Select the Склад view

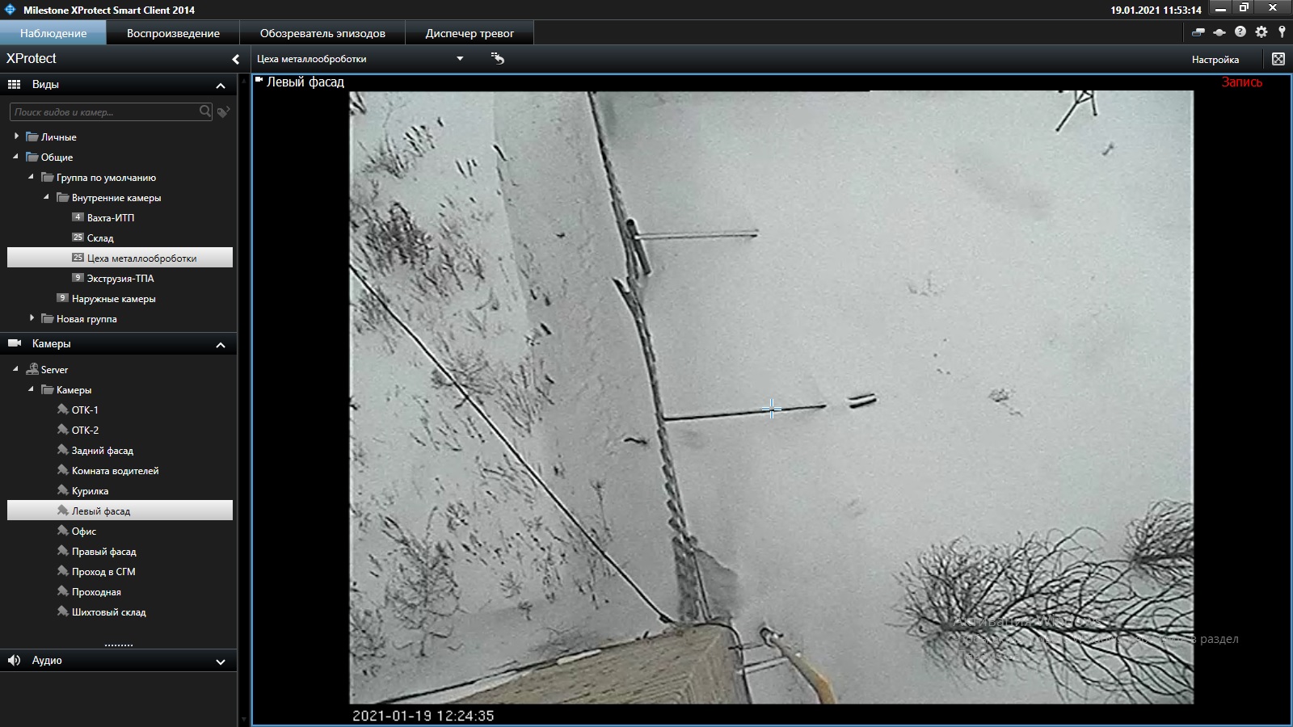100,237
